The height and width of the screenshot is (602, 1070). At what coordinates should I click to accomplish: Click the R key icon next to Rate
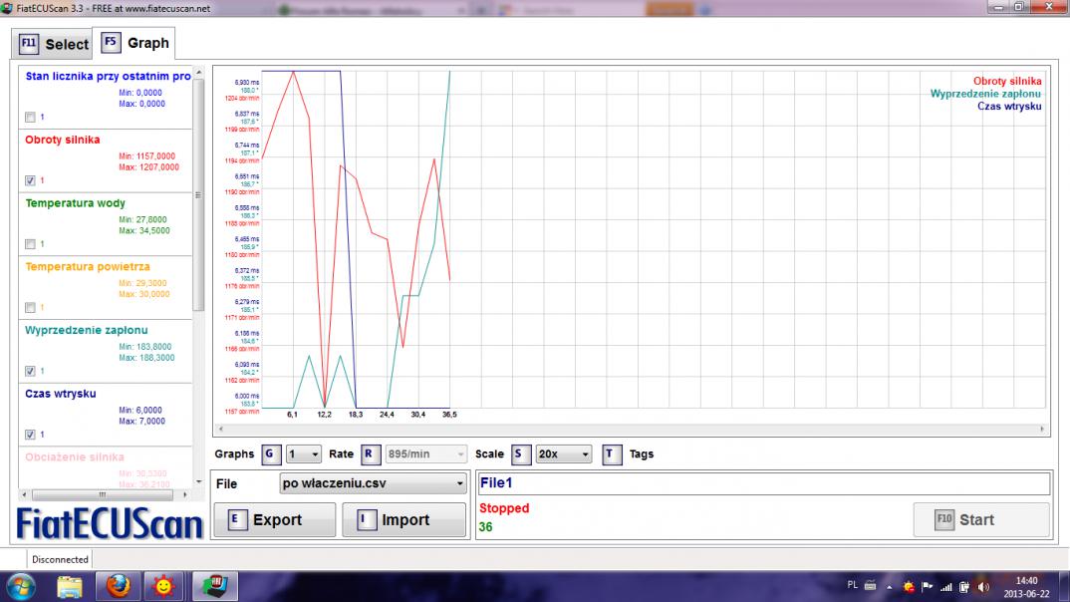point(370,453)
